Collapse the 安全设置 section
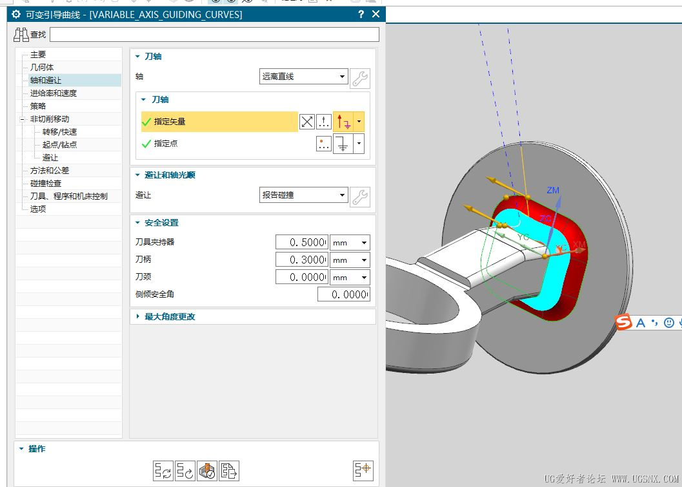Viewport: 682px width, 487px height. tap(137, 223)
